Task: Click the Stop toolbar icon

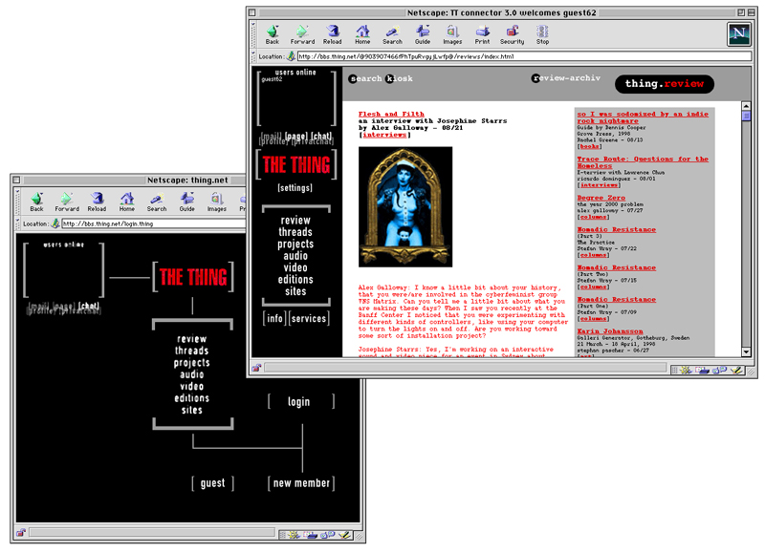Action: click(x=542, y=34)
